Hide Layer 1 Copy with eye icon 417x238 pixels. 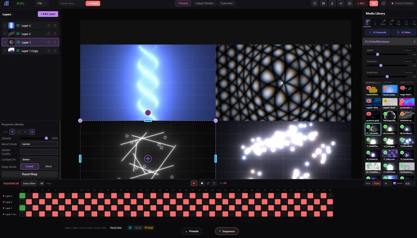click(x=18, y=51)
